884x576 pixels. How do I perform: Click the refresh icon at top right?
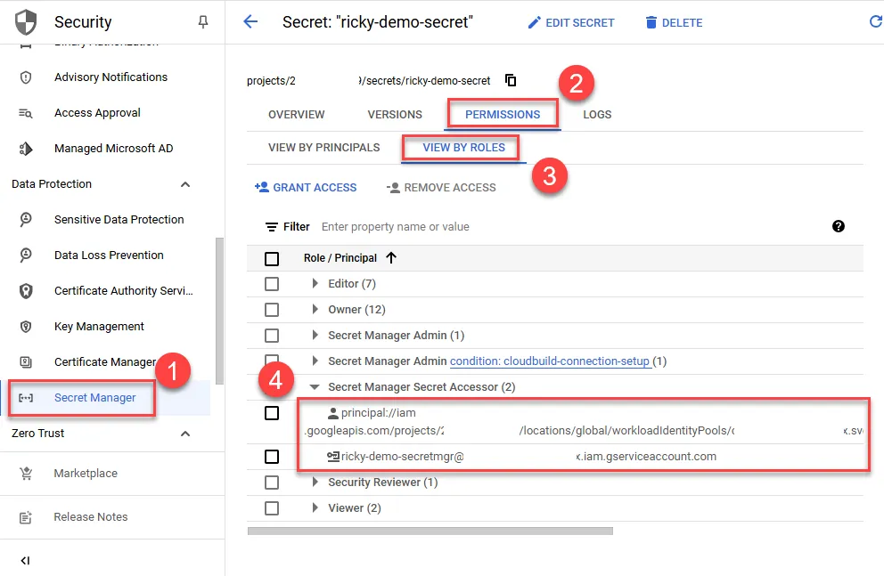[876, 21]
